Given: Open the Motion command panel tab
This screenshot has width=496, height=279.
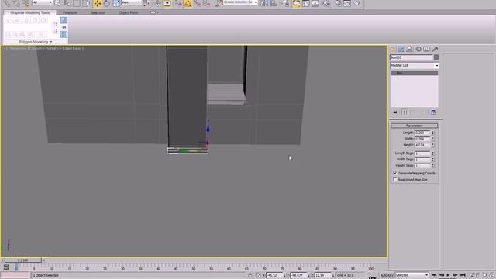Looking at the screenshot, I should pyautogui.click(x=418, y=49).
